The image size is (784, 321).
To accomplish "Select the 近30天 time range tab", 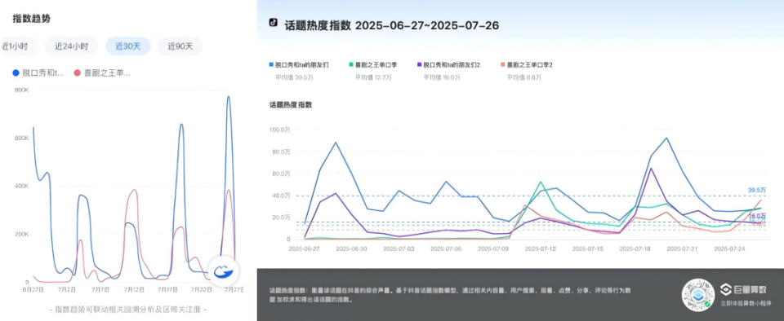I will coord(127,46).
